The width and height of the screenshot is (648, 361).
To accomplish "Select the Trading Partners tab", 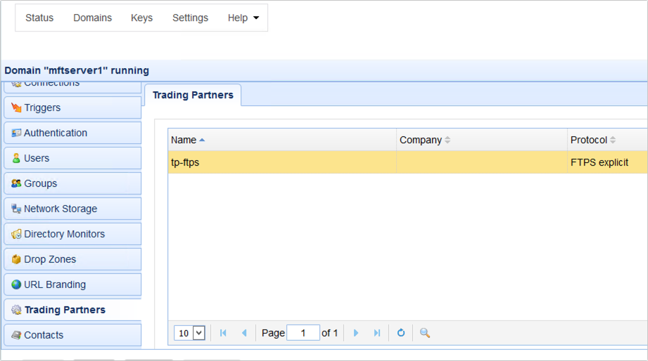I will pos(193,95).
